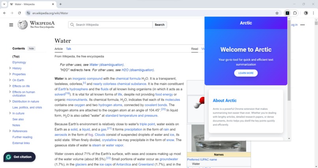Expand the On Earth section in contents
The width and height of the screenshot is (318, 168).
click(10, 80)
